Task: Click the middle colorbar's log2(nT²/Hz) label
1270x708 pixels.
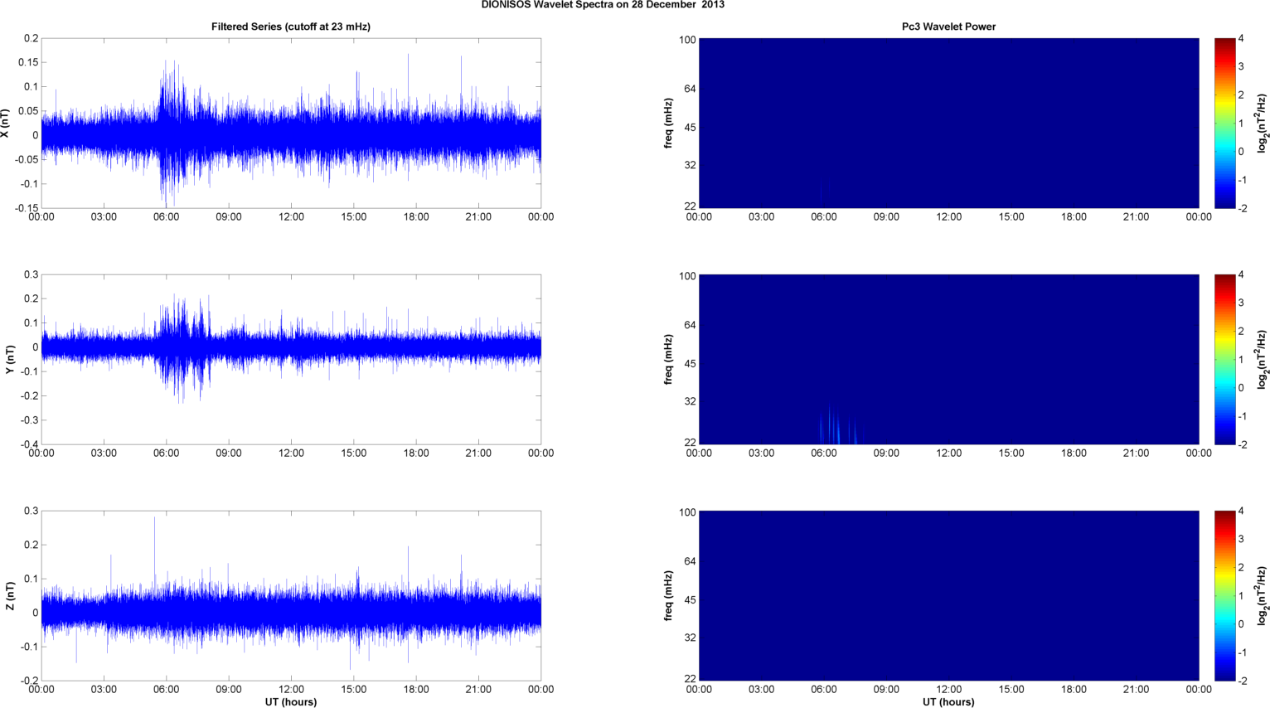Action: click(x=1263, y=360)
